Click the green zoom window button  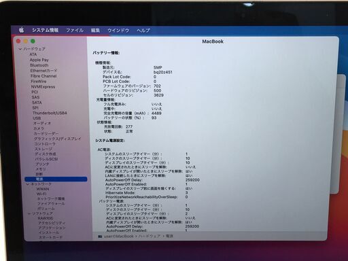point(33,41)
